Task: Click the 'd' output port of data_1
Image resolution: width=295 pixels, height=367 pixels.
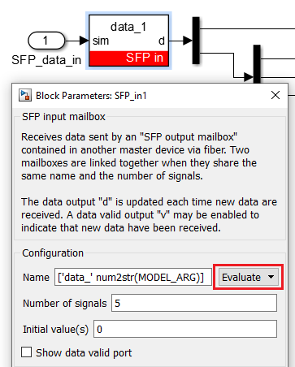Action: [162, 41]
